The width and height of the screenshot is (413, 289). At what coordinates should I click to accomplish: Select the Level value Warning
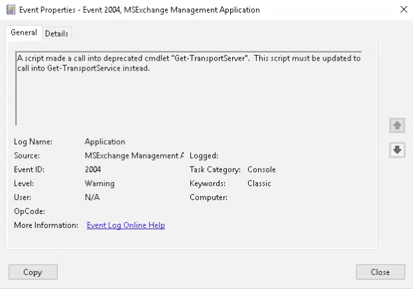tap(100, 183)
